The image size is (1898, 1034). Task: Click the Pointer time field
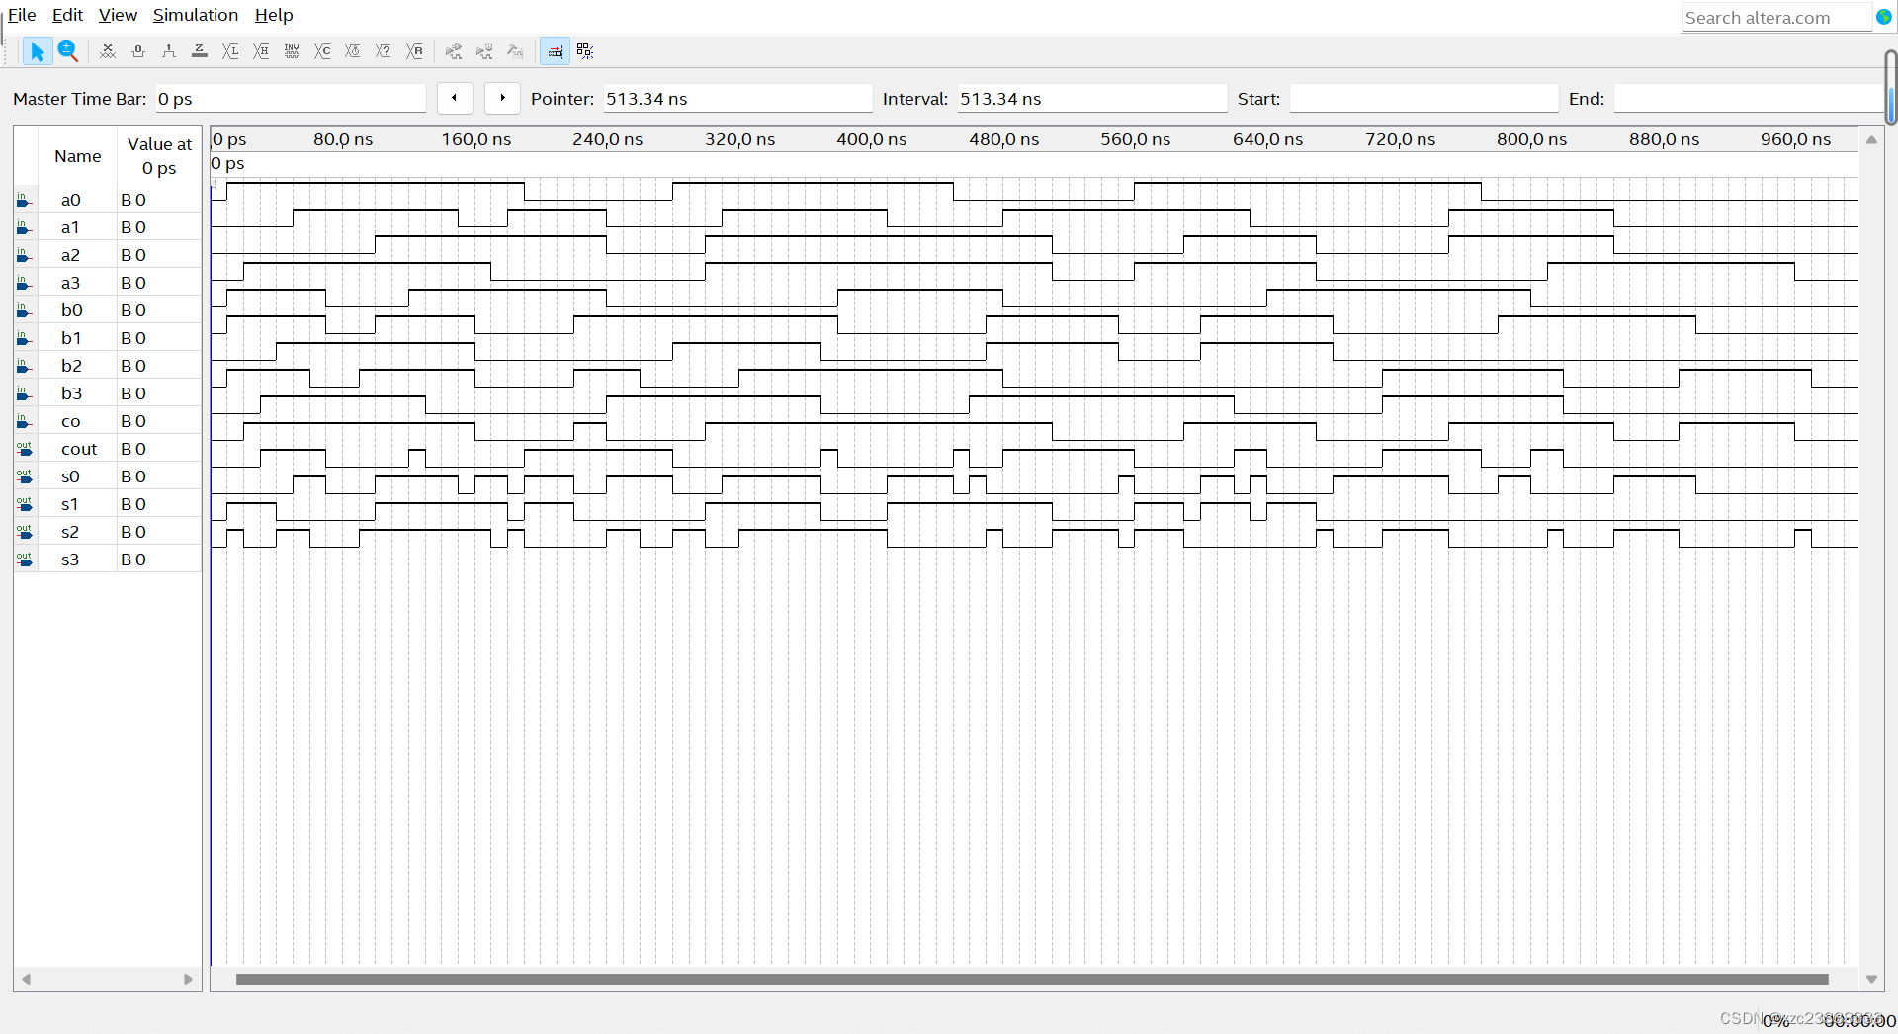coord(737,99)
